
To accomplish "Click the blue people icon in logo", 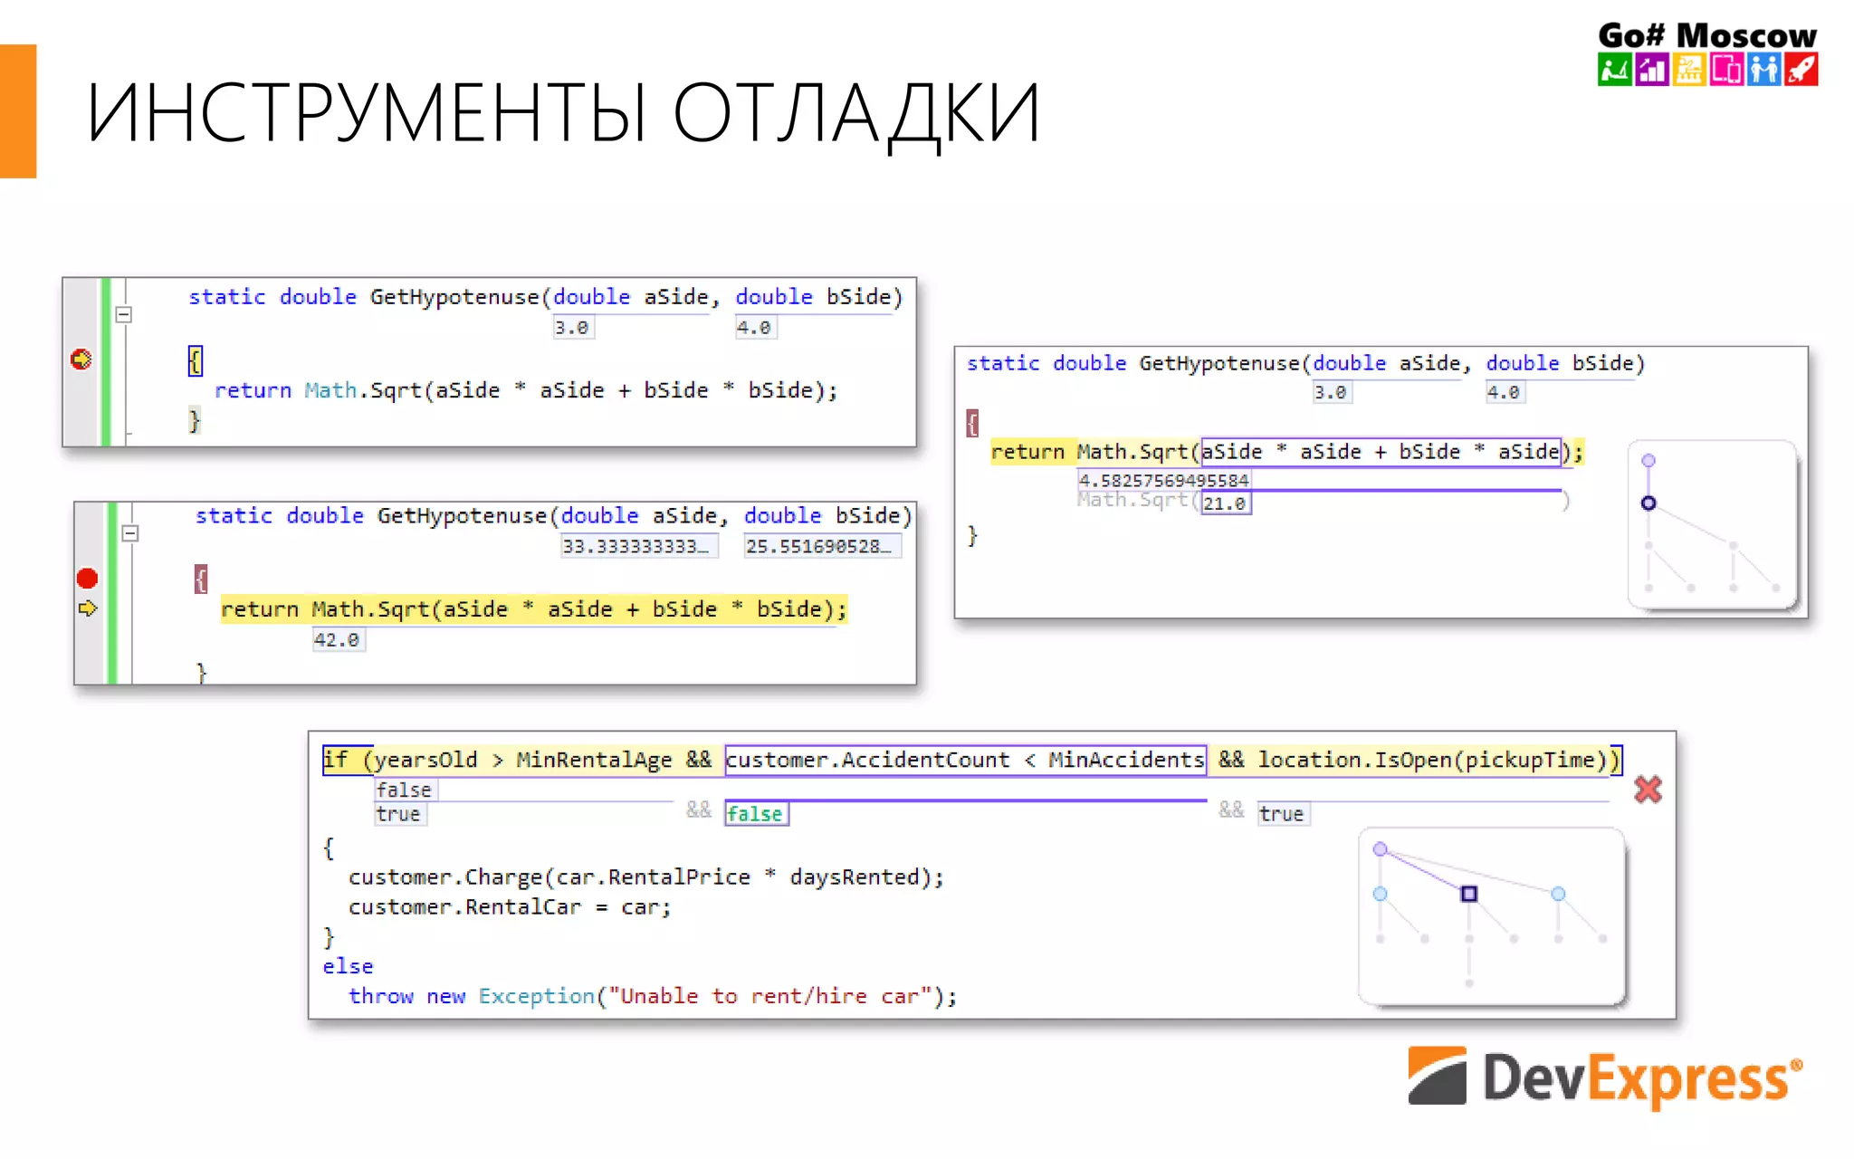I will pyautogui.click(x=1763, y=70).
